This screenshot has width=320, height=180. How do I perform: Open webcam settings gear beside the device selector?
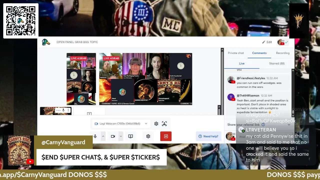156,123
